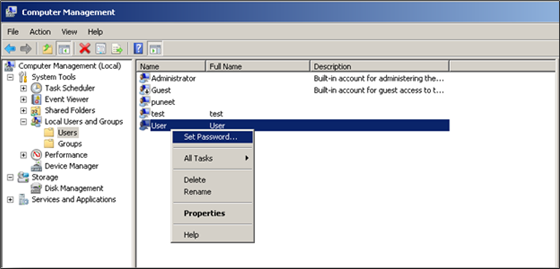Expand the Task Scheduler node
This screenshot has height=269, width=560.
pyautogui.click(x=24, y=88)
